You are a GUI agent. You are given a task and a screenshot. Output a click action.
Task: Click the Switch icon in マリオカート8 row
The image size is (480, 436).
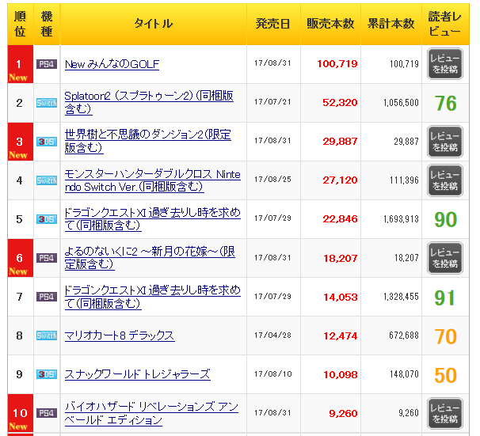(47, 336)
